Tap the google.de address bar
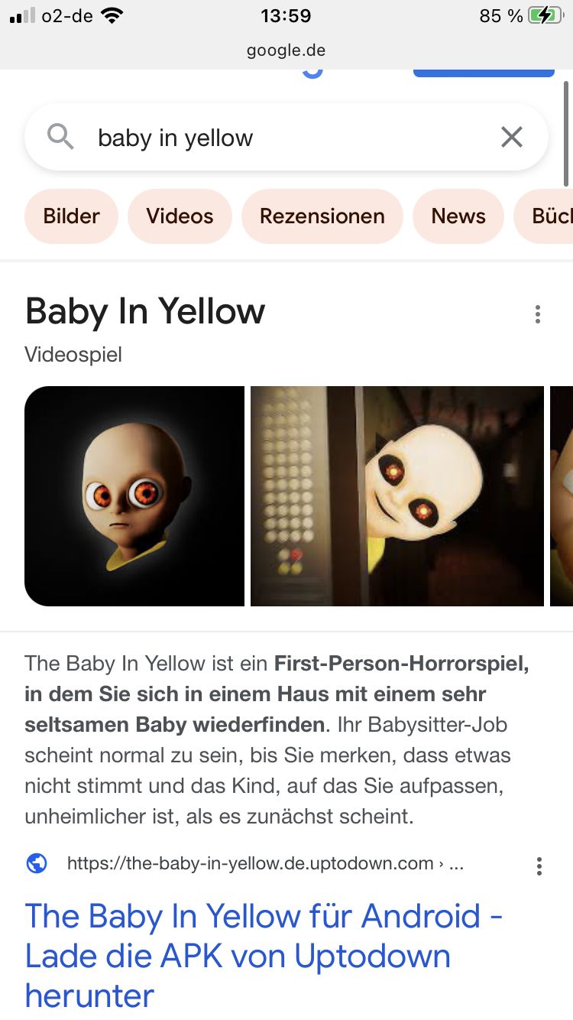 [286, 50]
